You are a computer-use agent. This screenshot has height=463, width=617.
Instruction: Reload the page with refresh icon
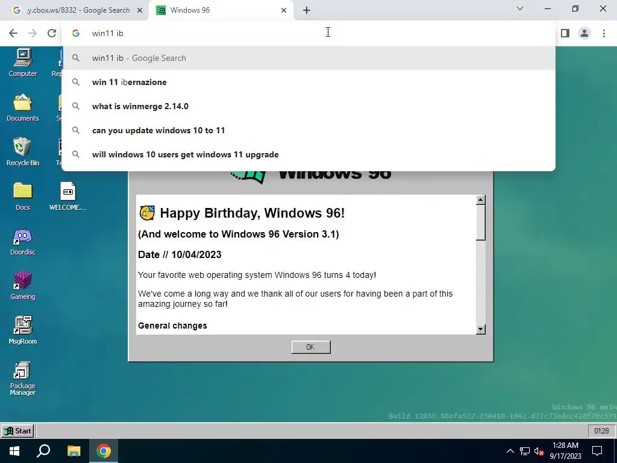pos(52,33)
